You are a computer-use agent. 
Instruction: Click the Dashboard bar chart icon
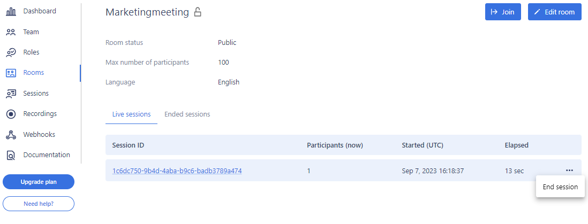tap(11, 11)
